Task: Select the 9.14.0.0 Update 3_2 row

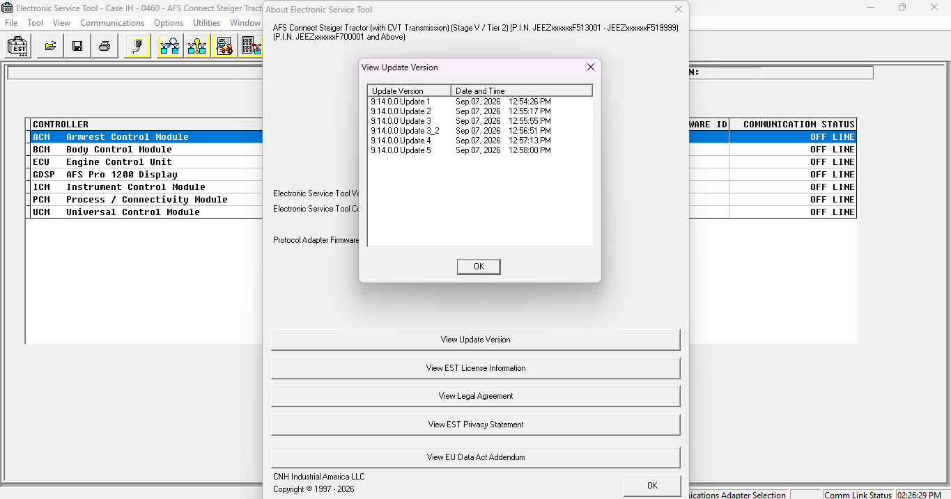Action: click(x=480, y=131)
